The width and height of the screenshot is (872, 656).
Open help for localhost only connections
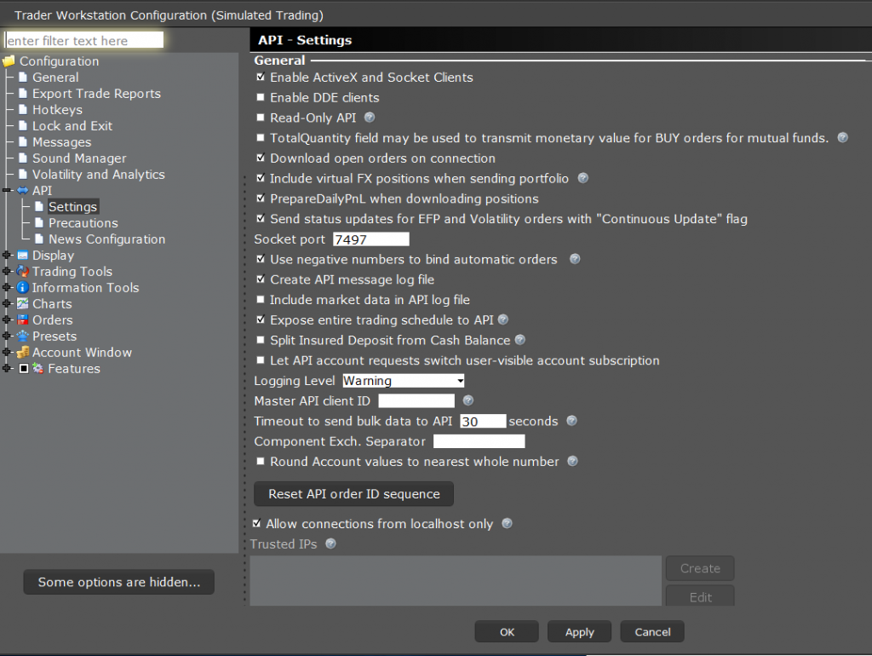pos(508,524)
